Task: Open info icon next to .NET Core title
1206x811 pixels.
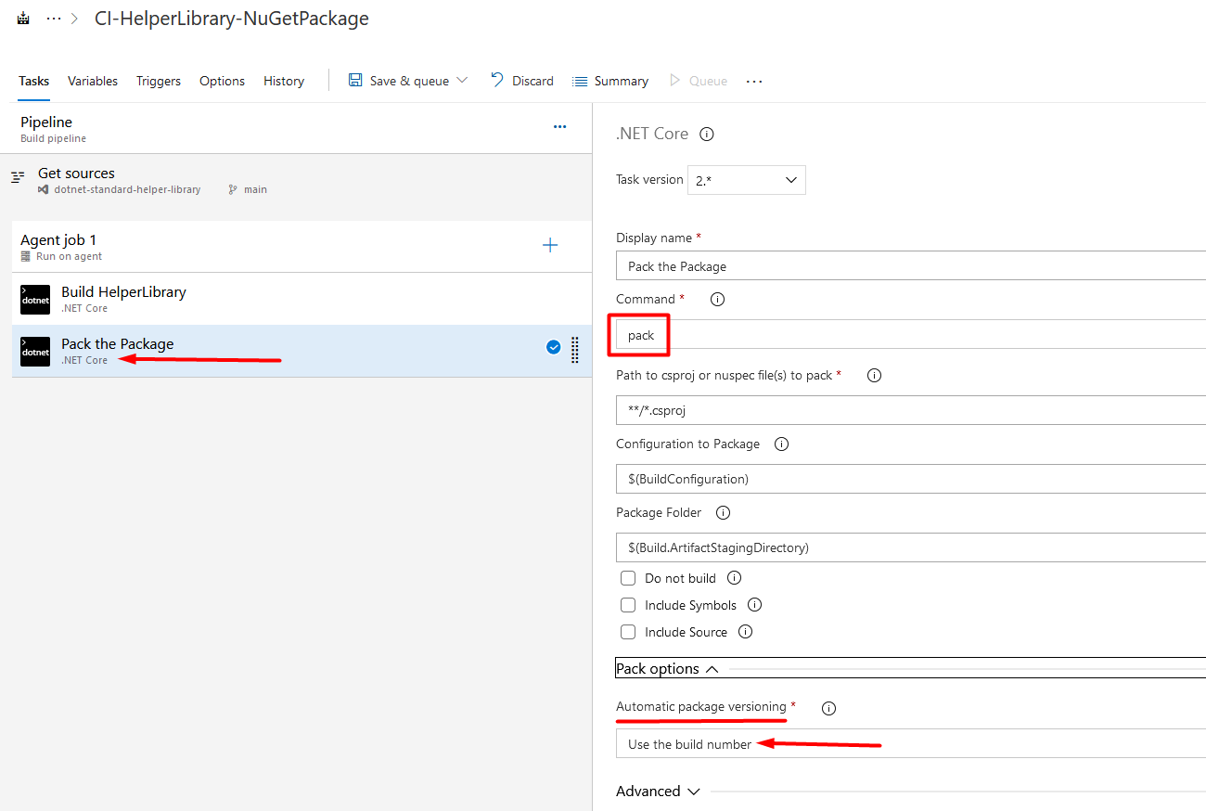Action: click(707, 134)
